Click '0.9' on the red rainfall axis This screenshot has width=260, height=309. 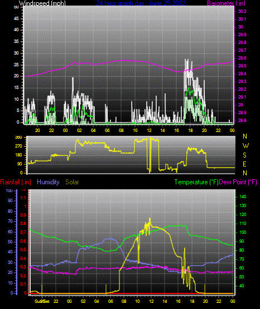(x=23, y=215)
